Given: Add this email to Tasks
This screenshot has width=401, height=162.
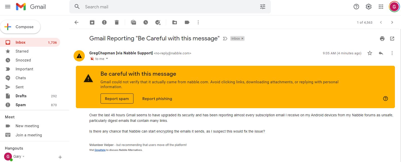Looking at the screenshot, I should 158,22.
